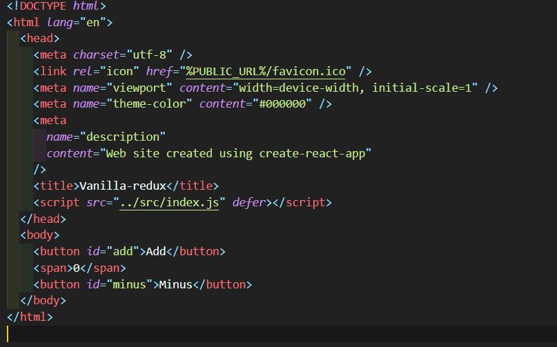Viewport: 557px width, 347px height.
Task: Click the theme-color value #000000
Action: tap(282, 104)
